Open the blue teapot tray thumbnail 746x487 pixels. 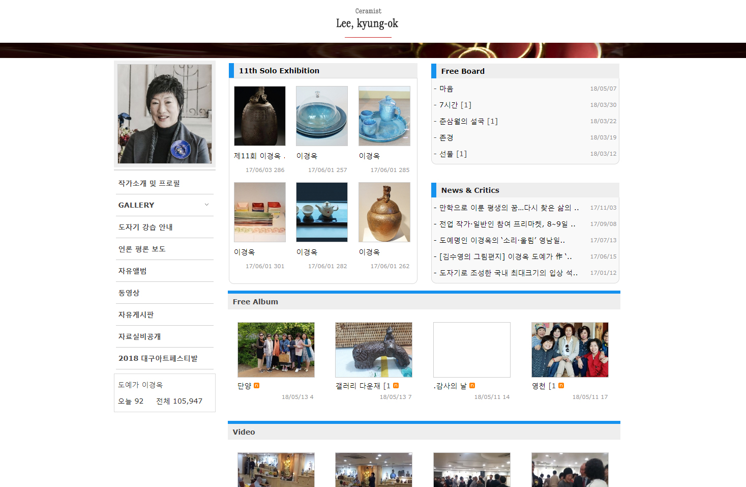[x=384, y=116]
